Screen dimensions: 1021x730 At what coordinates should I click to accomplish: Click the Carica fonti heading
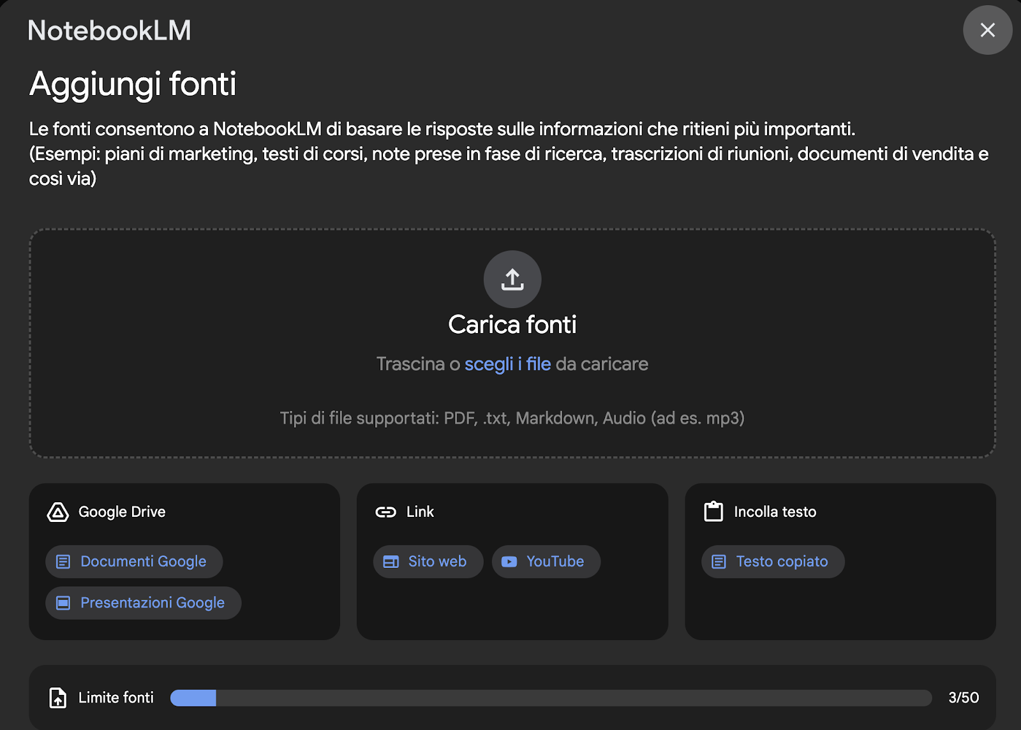coord(512,324)
